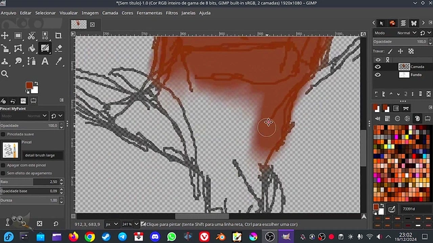Select the Fuzzy Select tool
The image size is (433, 243).
click(x=45, y=36)
